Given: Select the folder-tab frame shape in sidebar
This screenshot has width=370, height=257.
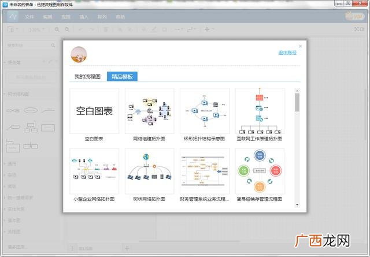Looking at the screenshot, I should pyautogui.click(x=13, y=146).
